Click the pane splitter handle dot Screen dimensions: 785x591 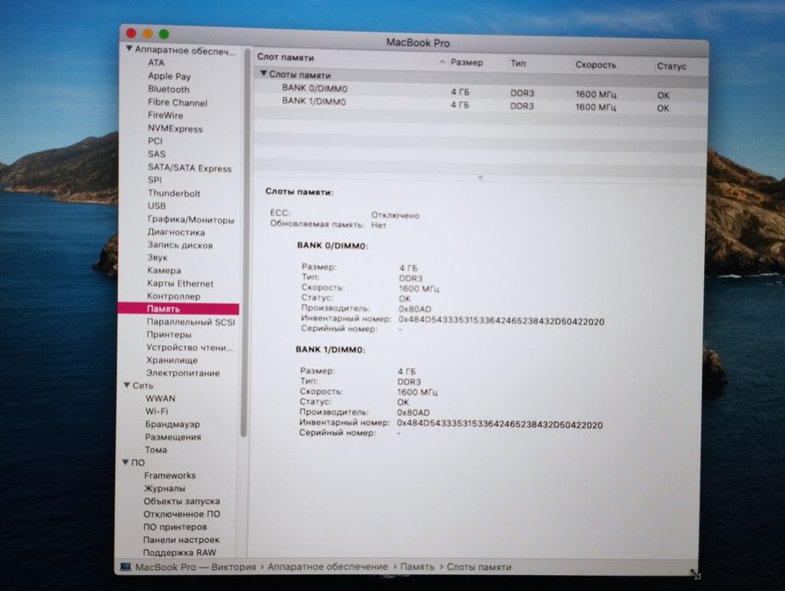(x=481, y=178)
